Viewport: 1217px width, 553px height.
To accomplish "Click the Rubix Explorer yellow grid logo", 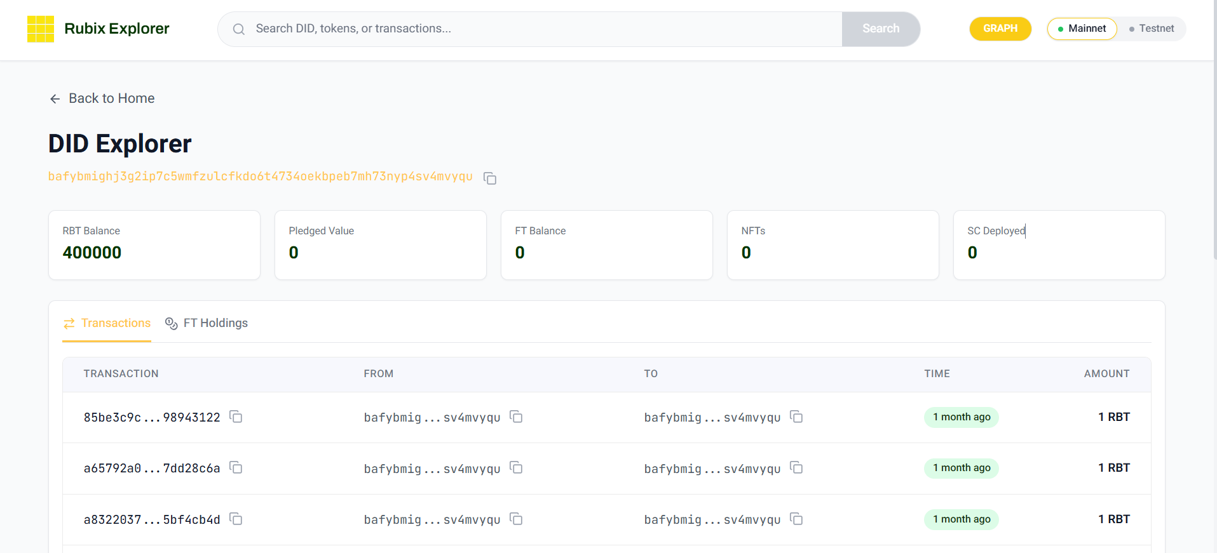I will pyautogui.click(x=41, y=29).
